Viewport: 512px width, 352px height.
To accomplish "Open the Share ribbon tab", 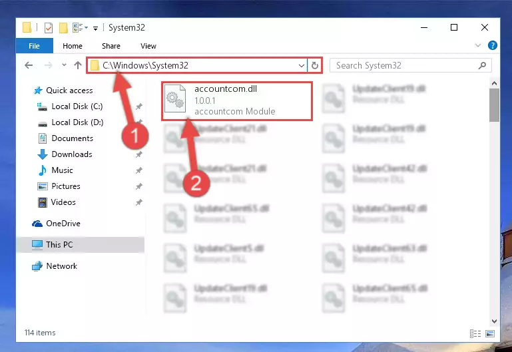I will (111, 46).
